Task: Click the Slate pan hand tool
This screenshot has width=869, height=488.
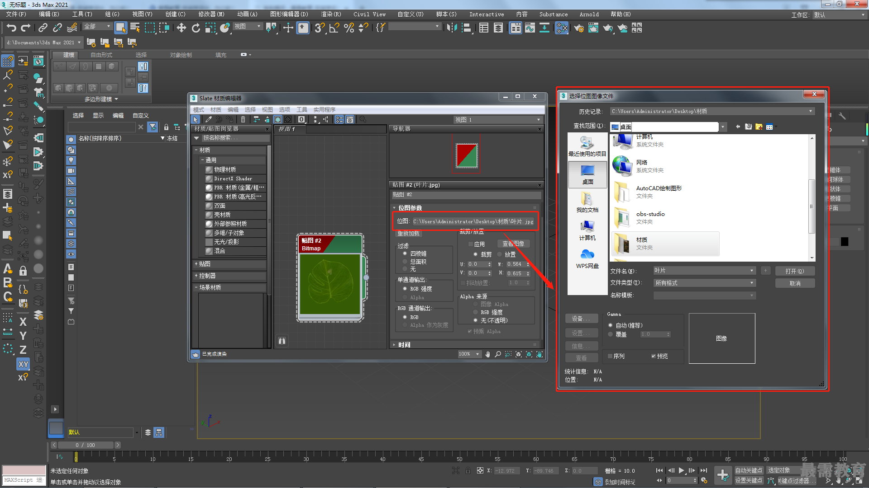Action: [487, 354]
